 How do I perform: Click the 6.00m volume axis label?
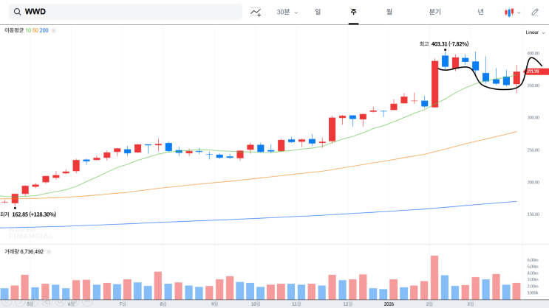pyautogui.click(x=533, y=260)
